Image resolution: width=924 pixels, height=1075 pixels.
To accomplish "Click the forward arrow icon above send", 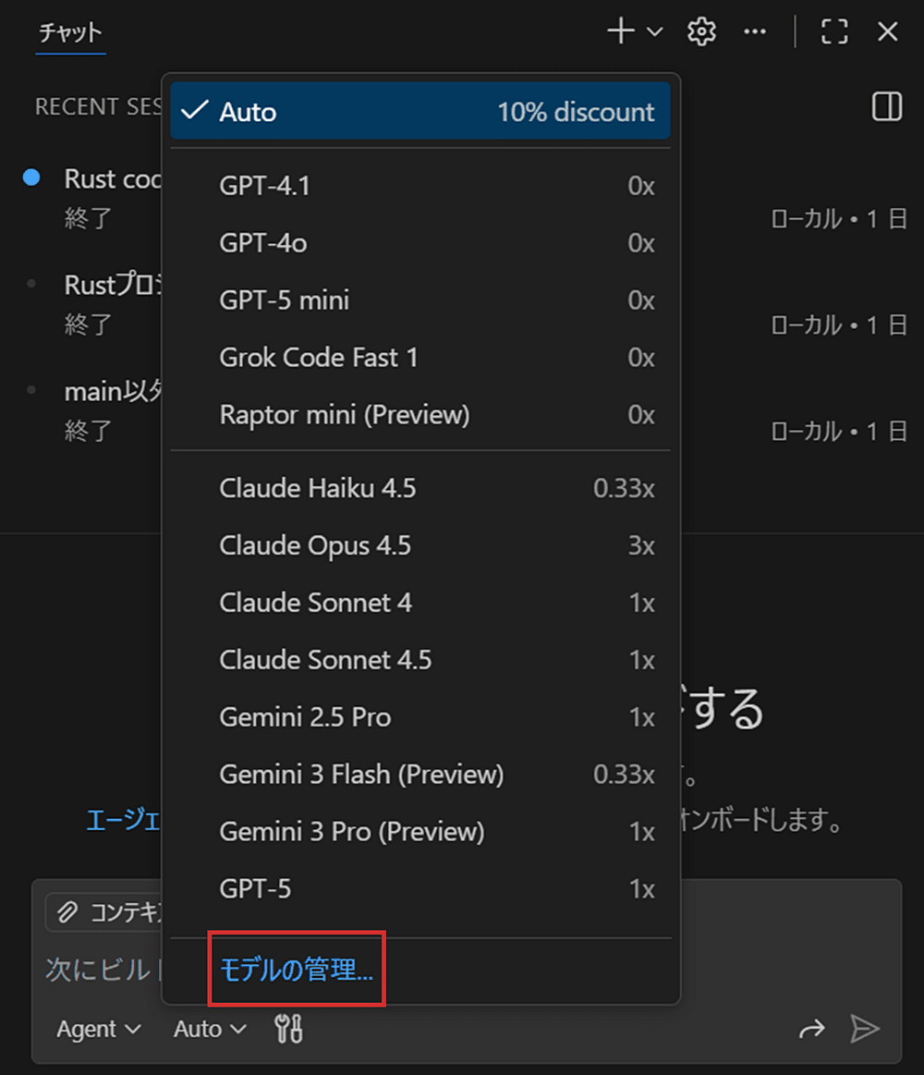I will click(812, 1028).
